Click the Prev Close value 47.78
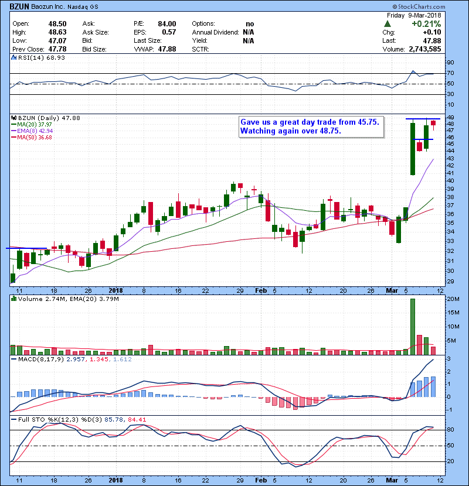This screenshot has height=486, width=469. [x=57, y=49]
